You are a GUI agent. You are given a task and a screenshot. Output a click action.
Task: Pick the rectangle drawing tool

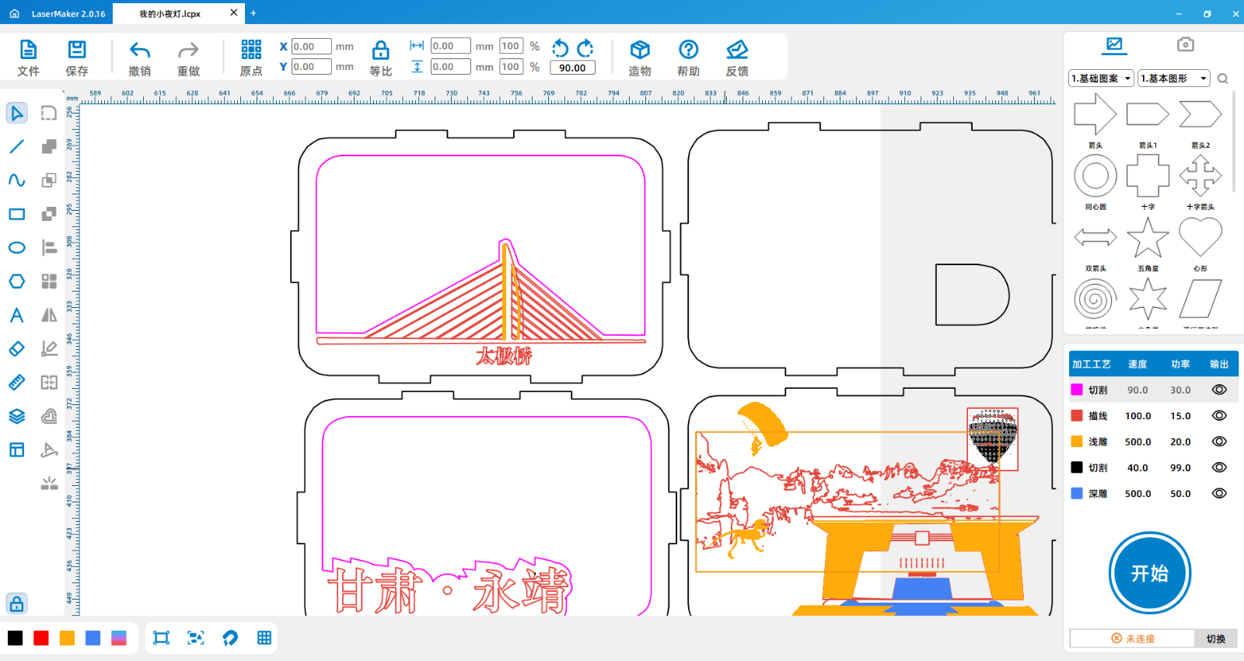pos(16,214)
